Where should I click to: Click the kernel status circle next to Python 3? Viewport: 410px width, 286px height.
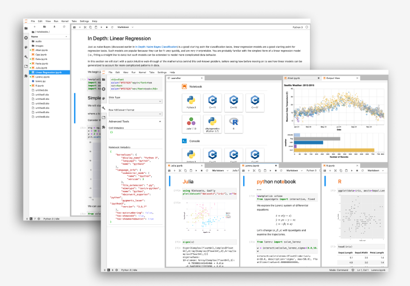[307, 27]
